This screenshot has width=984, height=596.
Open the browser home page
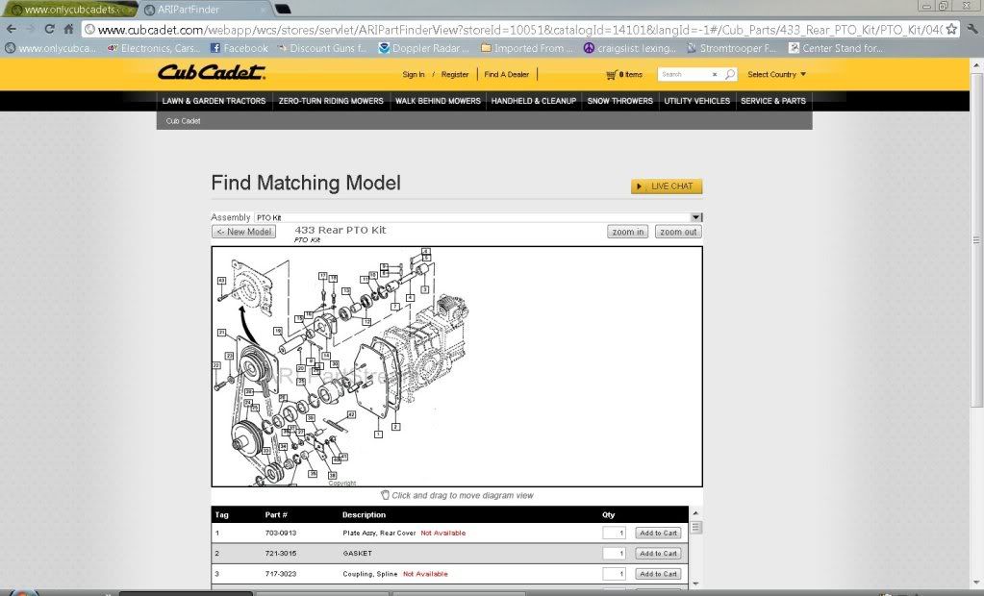68,29
